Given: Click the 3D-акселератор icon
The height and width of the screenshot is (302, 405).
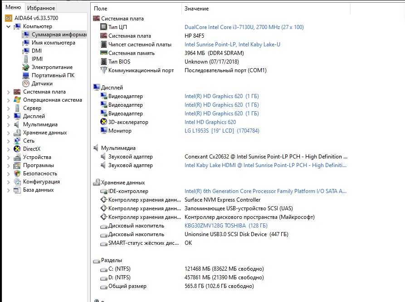Looking at the screenshot, I should coord(103,122).
